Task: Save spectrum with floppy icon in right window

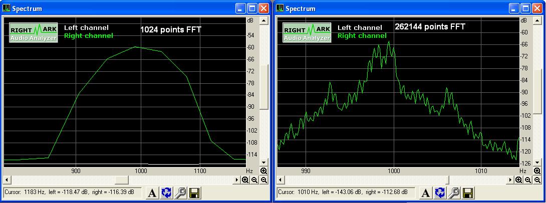Action: 468,193
